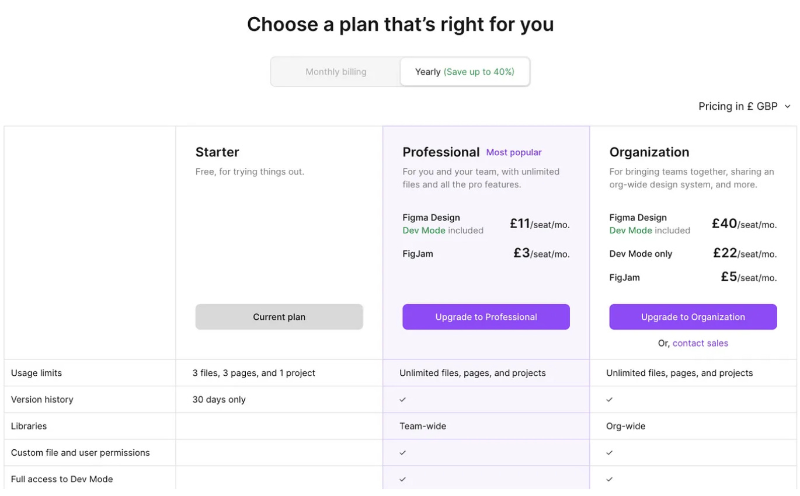Switch to Monthly billing
This screenshot has width=800, height=496.
click(336, 72)
